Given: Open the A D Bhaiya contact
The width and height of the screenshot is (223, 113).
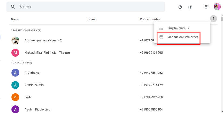Looking at the screenshot, I should 32,73.
